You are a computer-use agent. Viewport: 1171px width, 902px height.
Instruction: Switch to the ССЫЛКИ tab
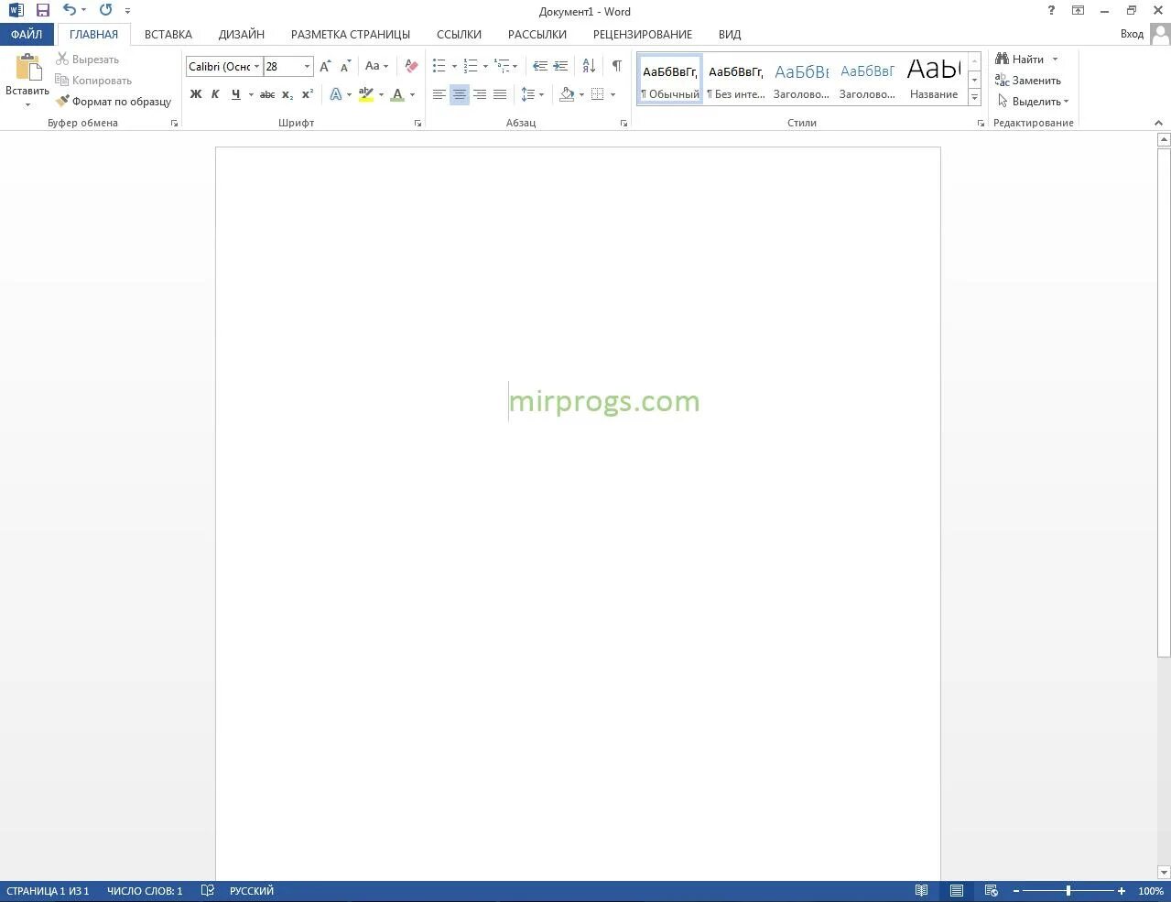point(459,35)
